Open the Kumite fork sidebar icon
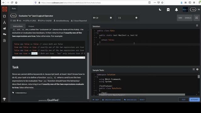 [x=4, y=22]
